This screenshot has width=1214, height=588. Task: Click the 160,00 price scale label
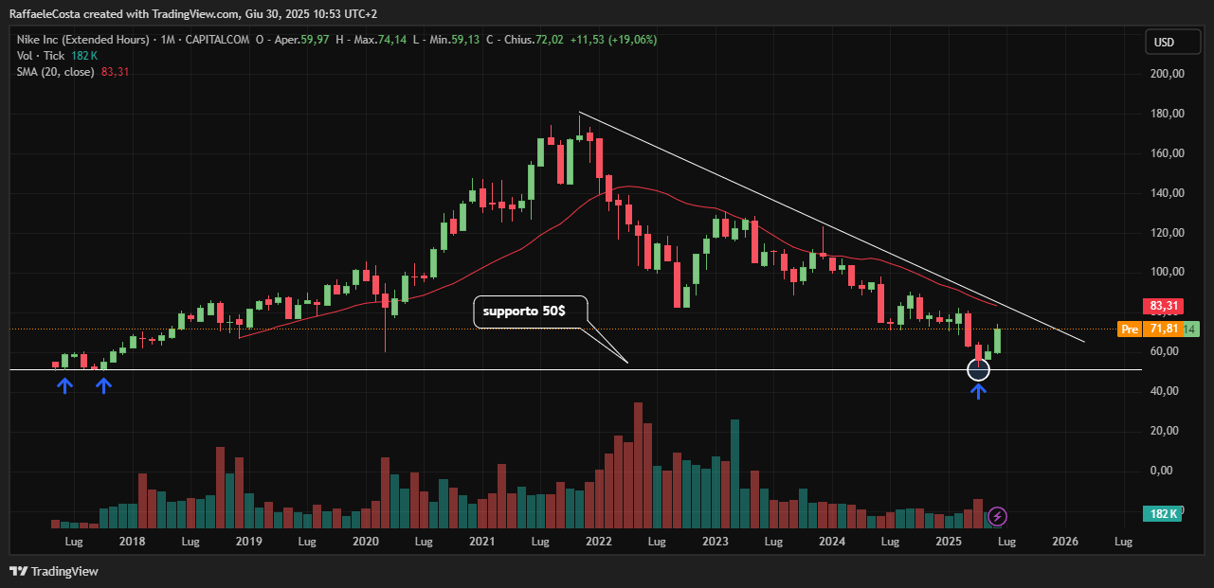click(x=1169, y=153)
